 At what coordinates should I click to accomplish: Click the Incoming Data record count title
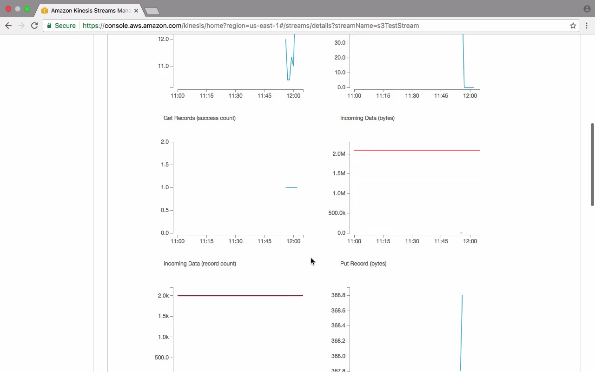pos(200,264)
